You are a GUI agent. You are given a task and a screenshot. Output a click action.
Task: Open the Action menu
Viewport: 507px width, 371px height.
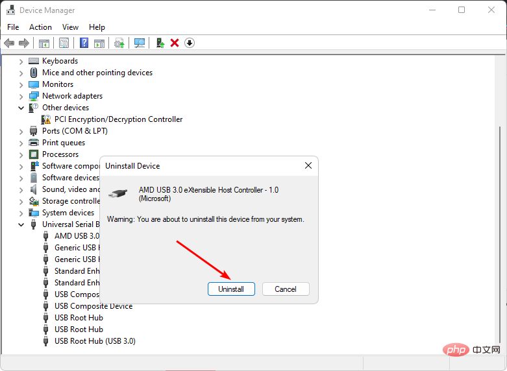(40, 27)
